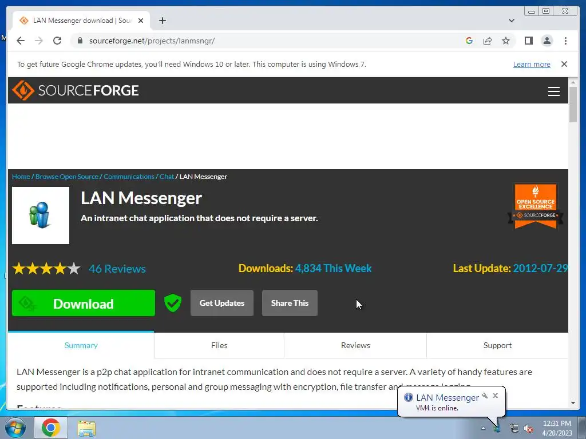
Task: Open Chrome three-dot menu
Action: pyautogui.click(x=565, y=41)
